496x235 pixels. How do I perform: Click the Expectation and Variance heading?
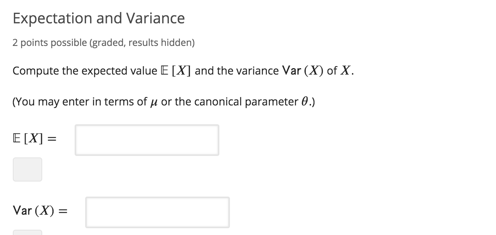click(x=99, y=18)
